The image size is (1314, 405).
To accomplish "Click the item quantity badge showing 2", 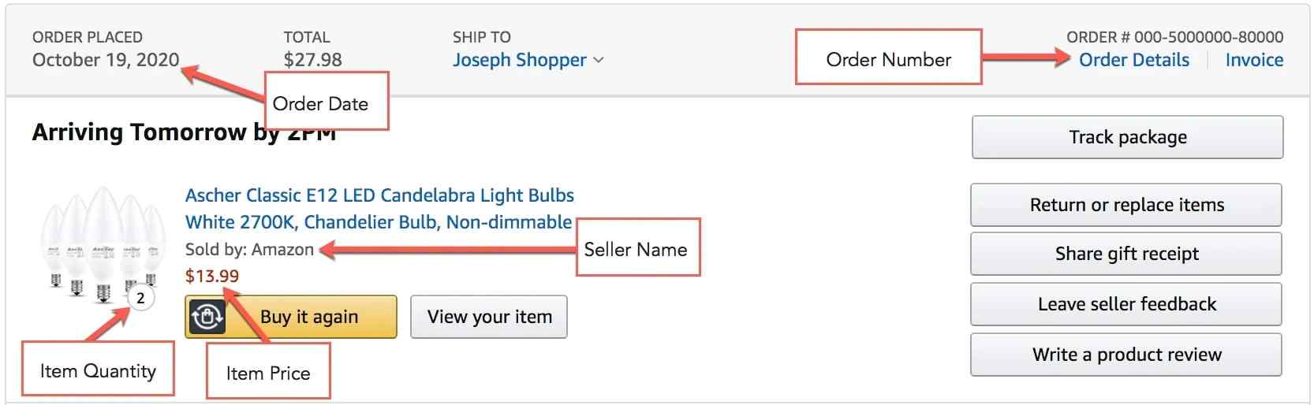I will pos(140,298).
